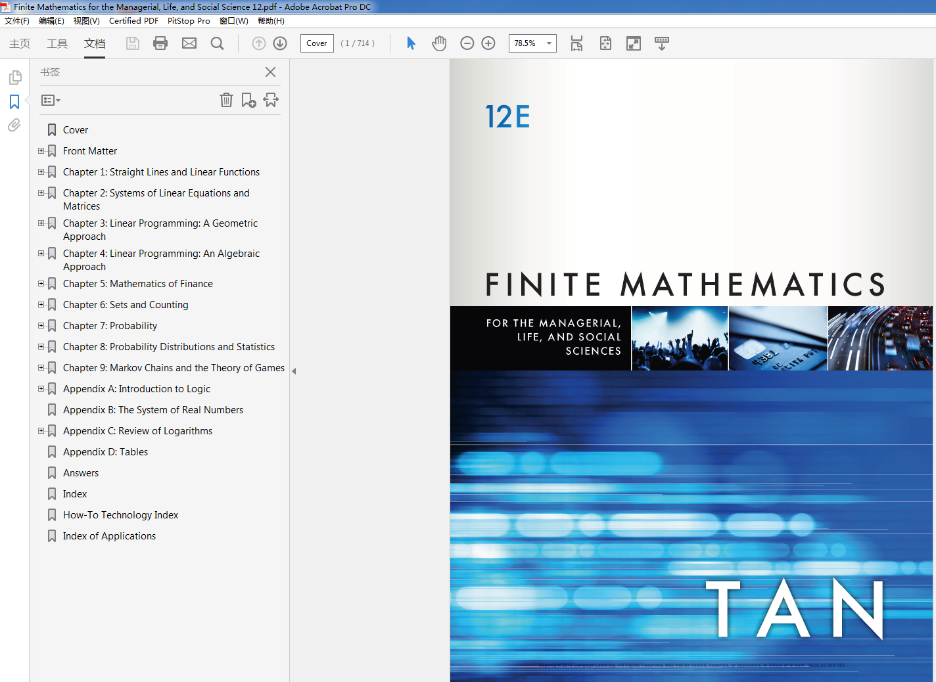Open the 编辑(E) menu
This screenshot has width=936, height=682.
[x=51, y=21]
